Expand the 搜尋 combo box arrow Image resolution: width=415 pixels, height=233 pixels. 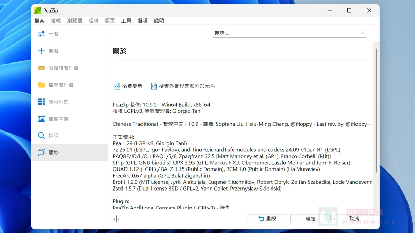pyautogui.click(x=362, y=33)
